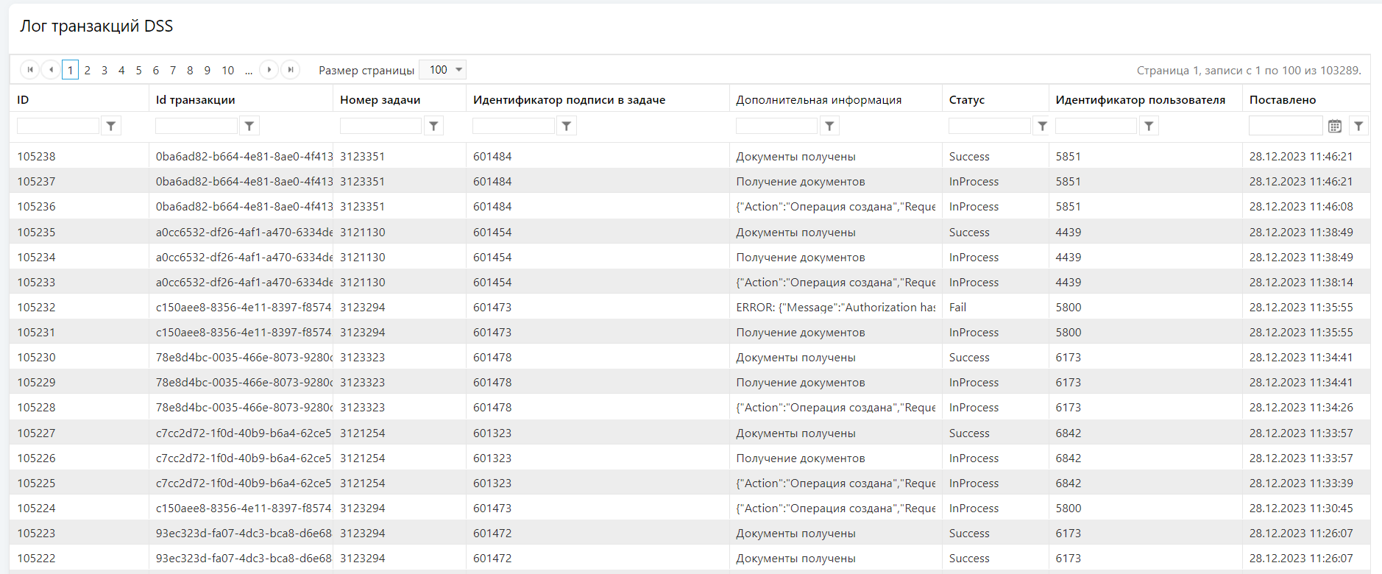Focus the Идентификатор подписи filter input
This screenshot has height=574, width=1382.
(514, 126)
